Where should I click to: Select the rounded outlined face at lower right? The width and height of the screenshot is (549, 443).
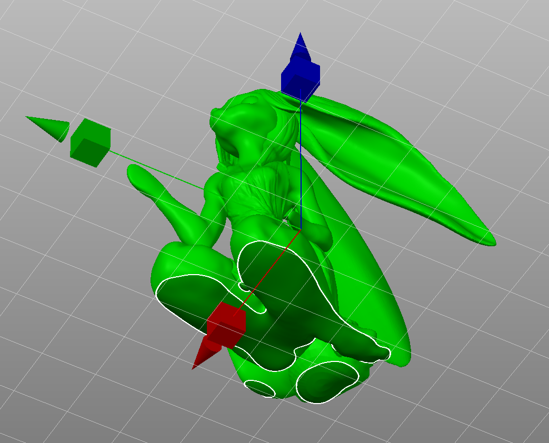tap(327, 382)
